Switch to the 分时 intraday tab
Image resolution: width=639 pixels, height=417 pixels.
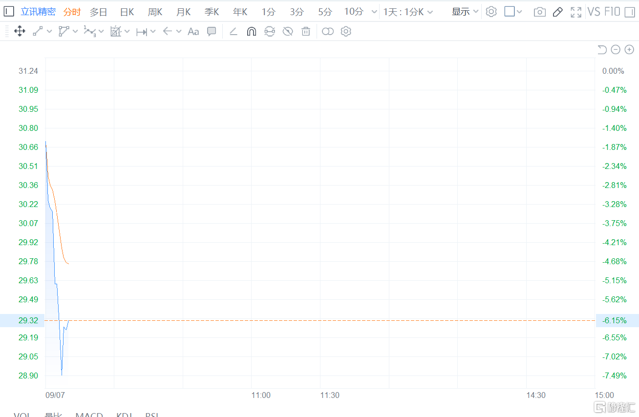pos(72,12)
